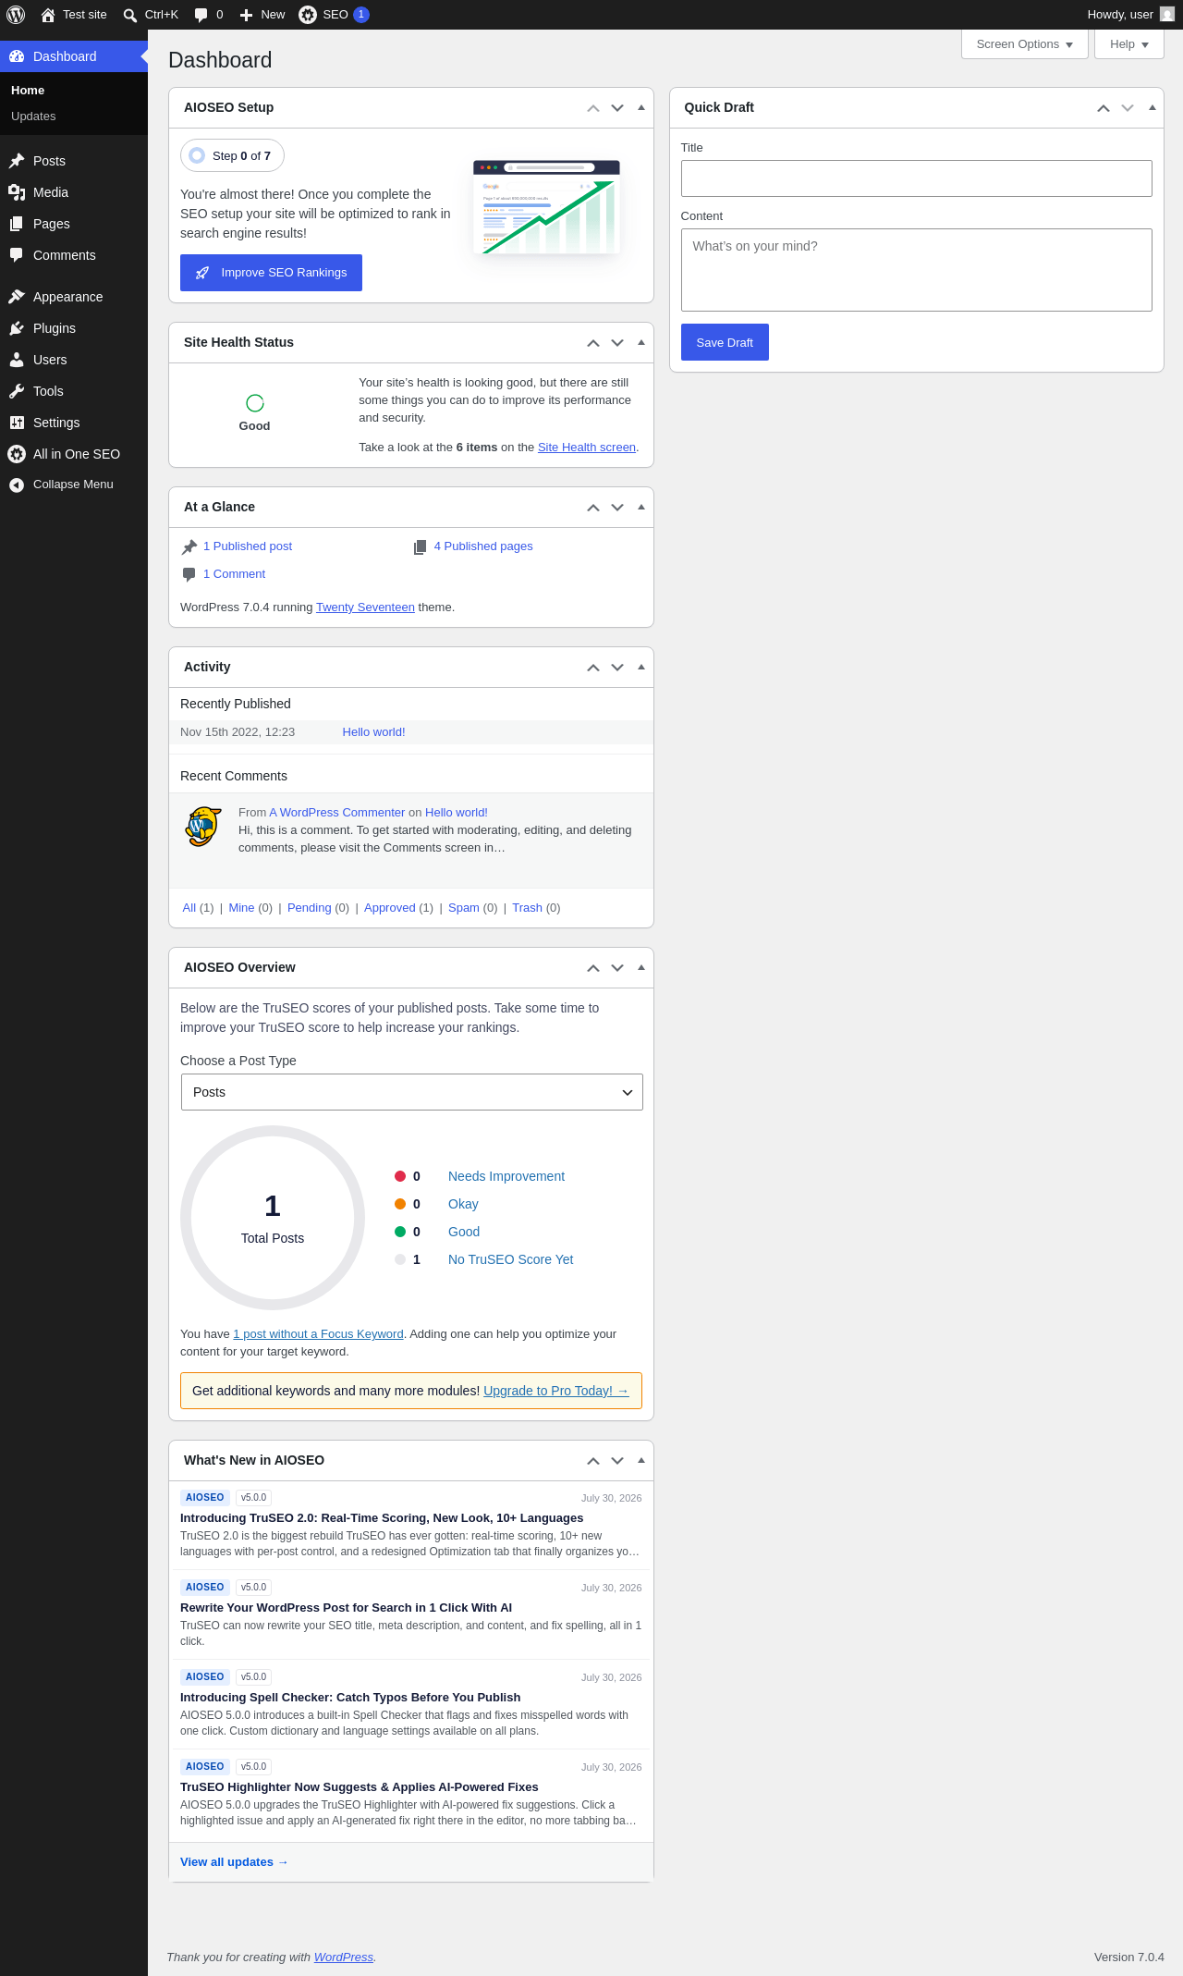Toggle the What's New in AIOSEO panel

pos(641,1461)
